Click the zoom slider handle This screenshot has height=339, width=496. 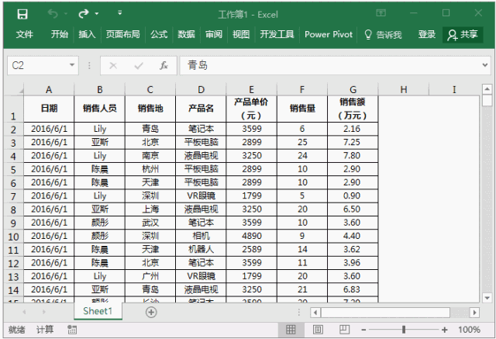[404, 330]
